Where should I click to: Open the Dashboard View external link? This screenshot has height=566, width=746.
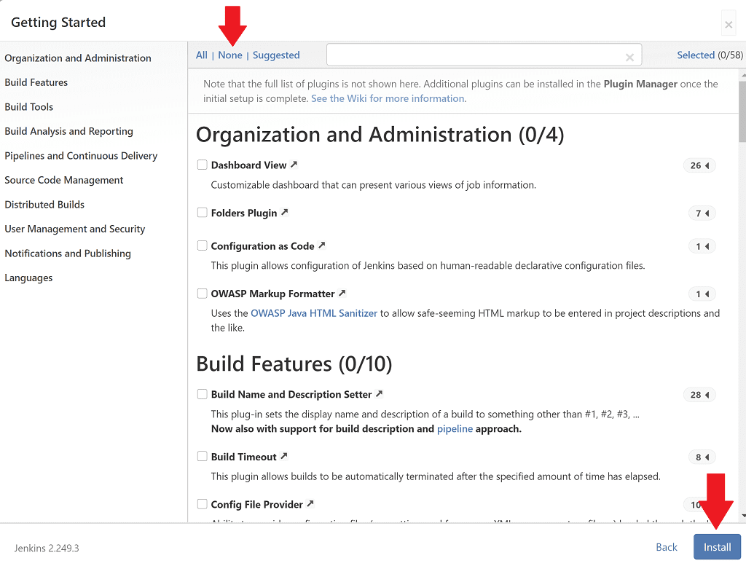click(293, 165)
